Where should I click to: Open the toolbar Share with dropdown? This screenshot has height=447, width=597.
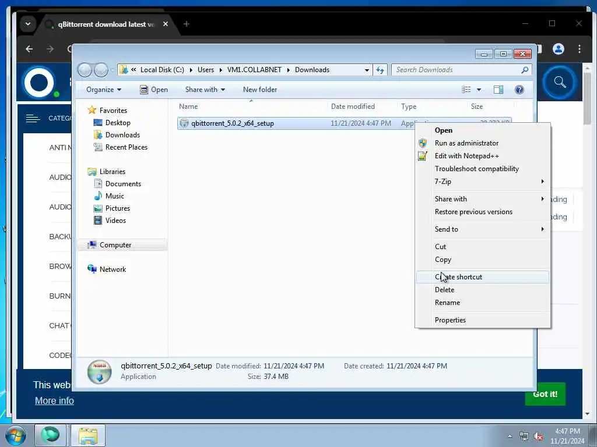[205, 90]
